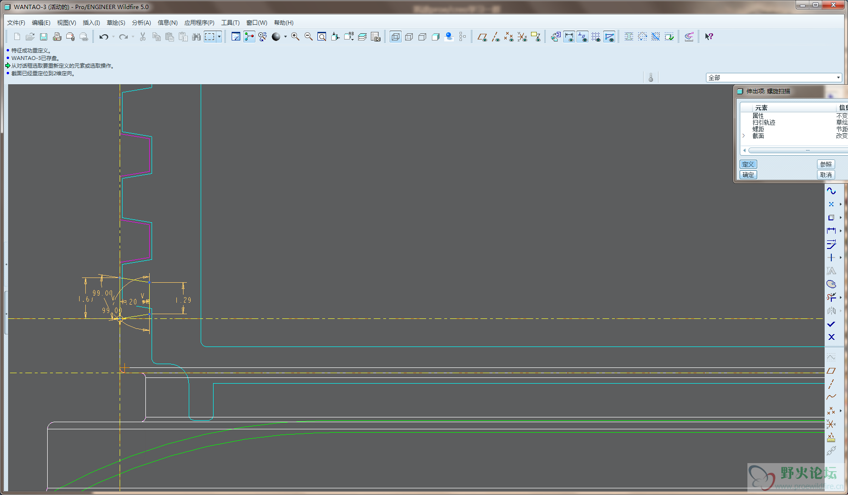Expand the dimension tool flyout arrow
This screenshot has height=495, width=848.
coord(840,231)
